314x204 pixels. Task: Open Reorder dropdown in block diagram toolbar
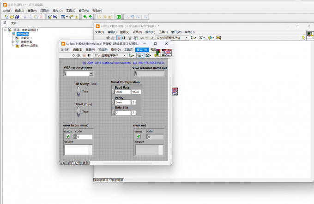click(211, 38)
